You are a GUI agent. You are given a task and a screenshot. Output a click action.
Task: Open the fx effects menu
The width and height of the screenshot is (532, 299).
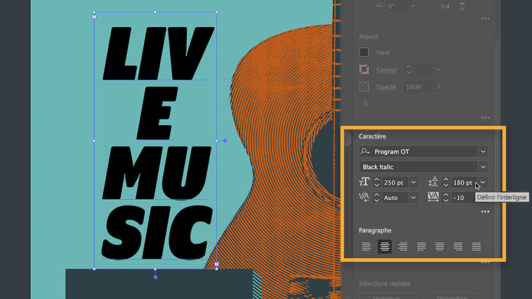pyautogui.click(x=366, y=103)
